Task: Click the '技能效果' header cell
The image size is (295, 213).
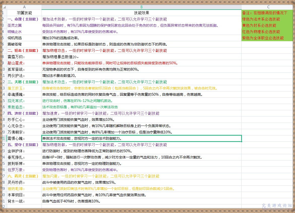Action: (x=141, y=13)
